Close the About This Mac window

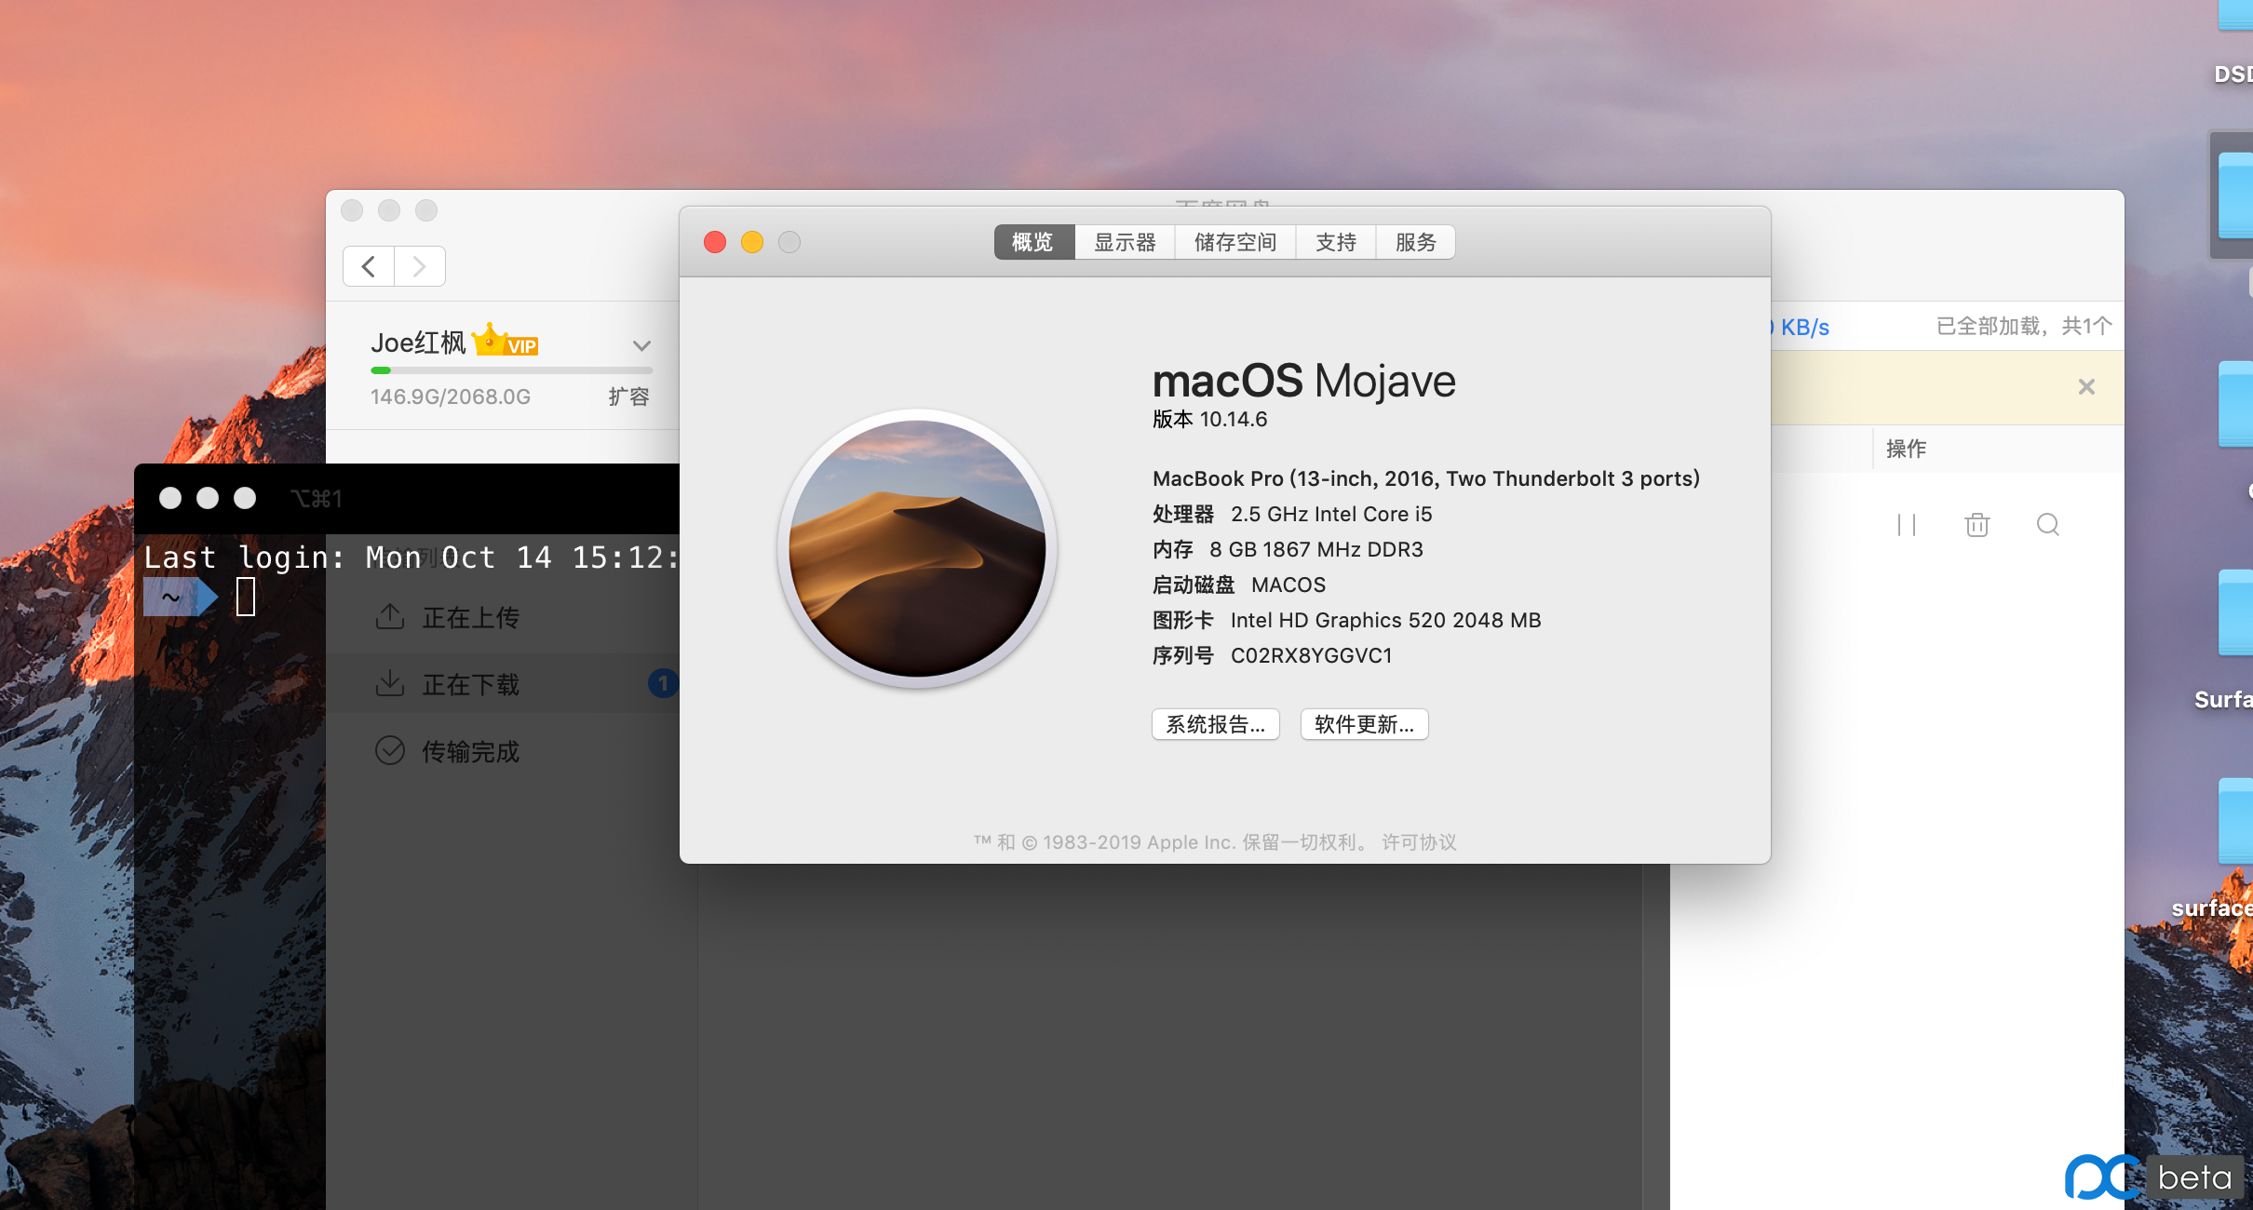click(x=715, y=242)
